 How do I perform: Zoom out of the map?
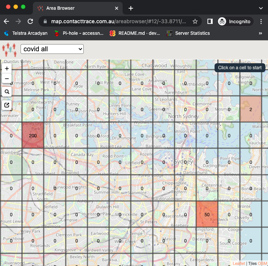tap(7, 79)
